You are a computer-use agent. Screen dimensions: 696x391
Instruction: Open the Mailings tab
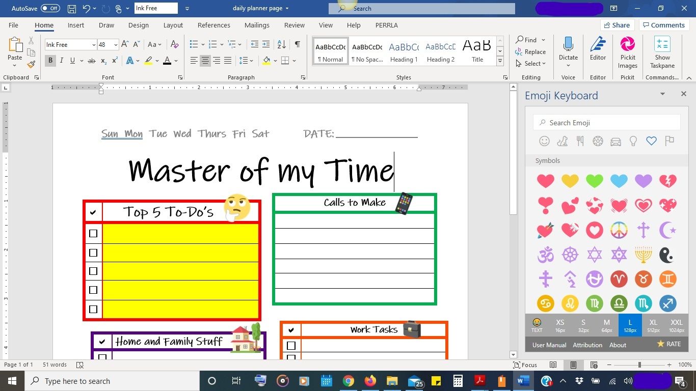(x=257, y=25)
